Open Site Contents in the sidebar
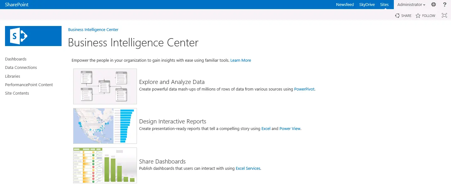451x187 pixels. (17, 93)
